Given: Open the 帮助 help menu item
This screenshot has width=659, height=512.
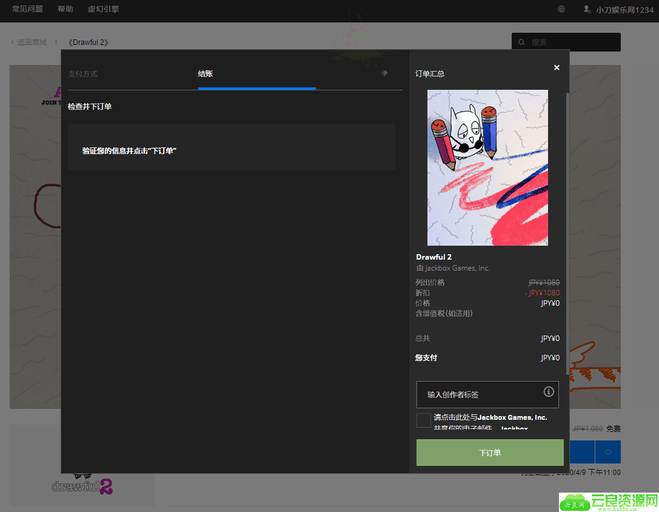Looking at the screenshot, I should (65, 9).
